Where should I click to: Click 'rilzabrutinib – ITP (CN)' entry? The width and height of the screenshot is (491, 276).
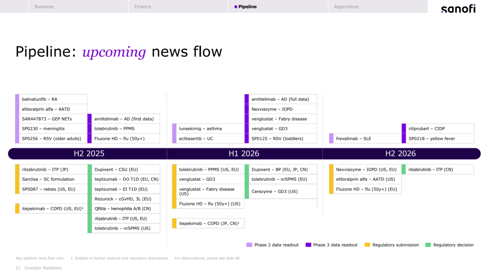click(438, 169)
